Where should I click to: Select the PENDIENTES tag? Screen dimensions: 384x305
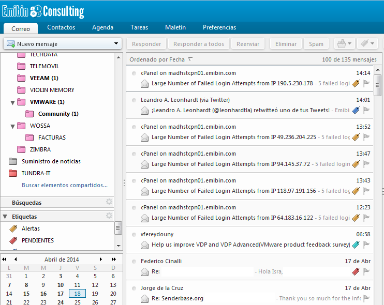point(37,240)
